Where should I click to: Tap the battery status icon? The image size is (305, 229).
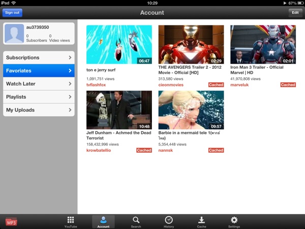[300, 3]
